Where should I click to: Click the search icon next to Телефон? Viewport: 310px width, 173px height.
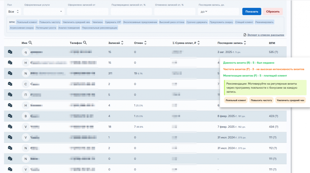85,43
